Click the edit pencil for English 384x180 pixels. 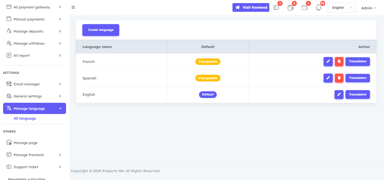tap(339, 95)
